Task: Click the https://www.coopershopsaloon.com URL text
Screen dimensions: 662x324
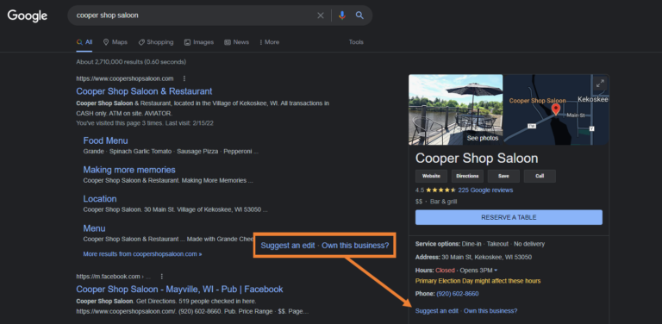Action: [x=124, y=78]
